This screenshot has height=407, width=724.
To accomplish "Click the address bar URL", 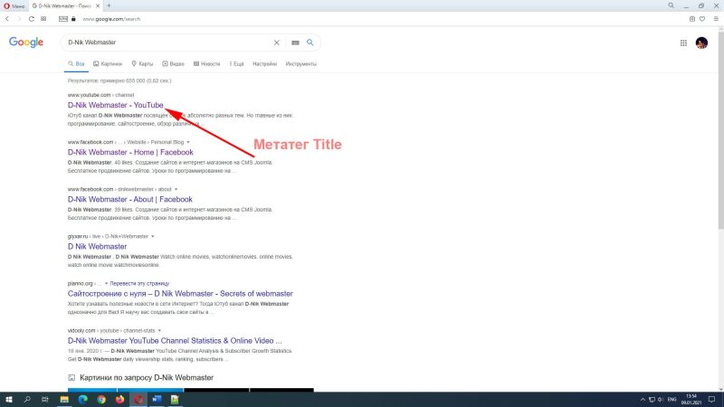I will pyautogui.click(x=111, y=19).
